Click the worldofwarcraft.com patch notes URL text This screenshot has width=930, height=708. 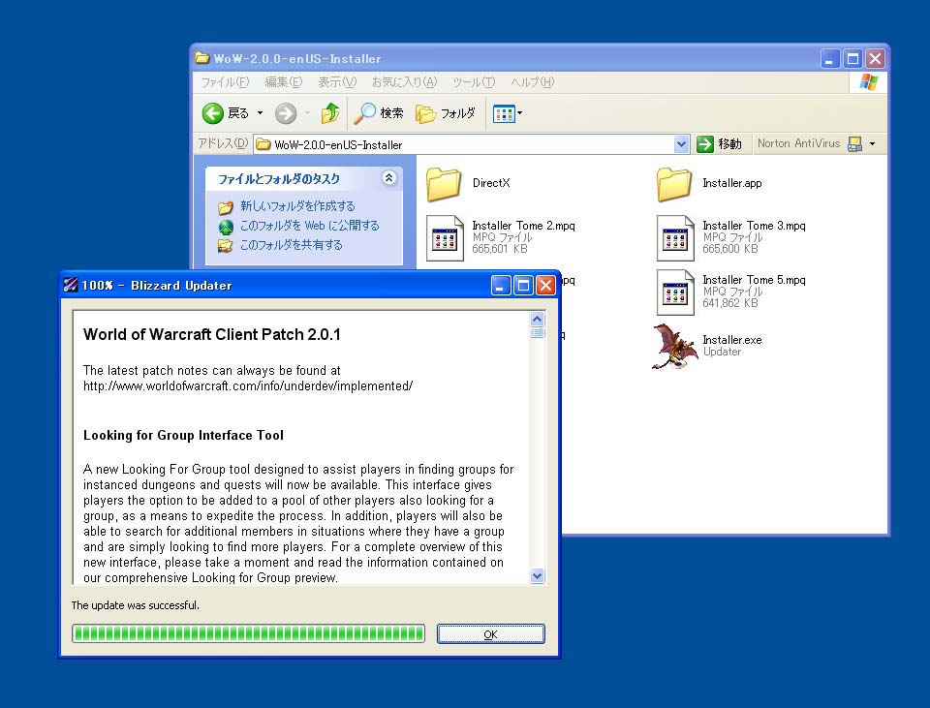(x=248, y=386)
